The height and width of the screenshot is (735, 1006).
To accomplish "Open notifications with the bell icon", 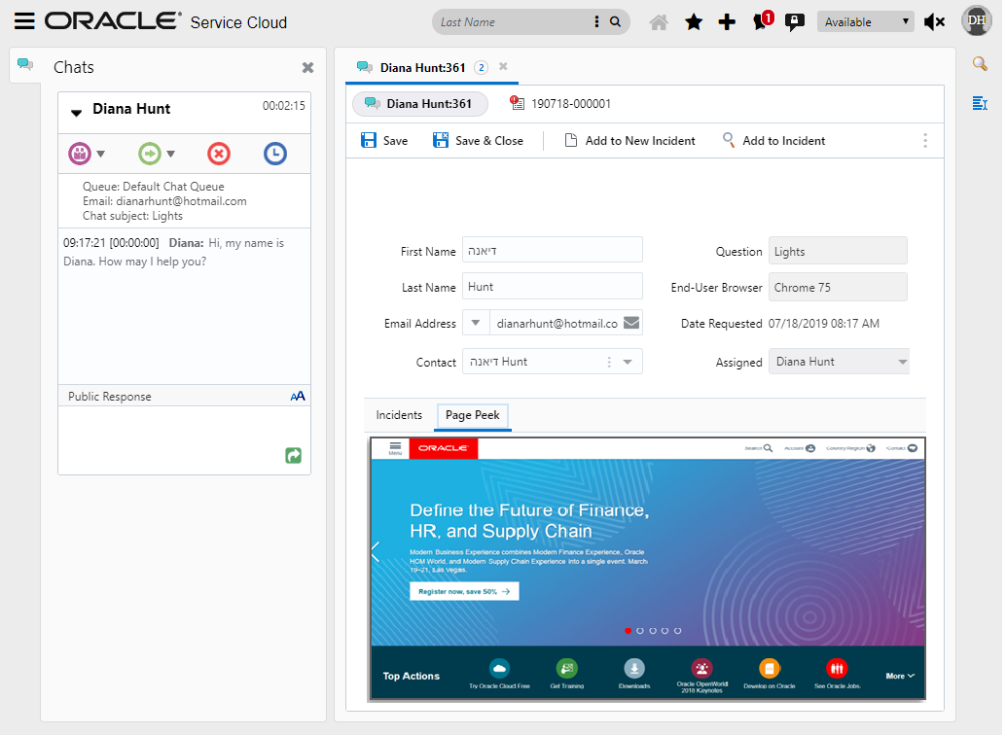I will [761, 20].
